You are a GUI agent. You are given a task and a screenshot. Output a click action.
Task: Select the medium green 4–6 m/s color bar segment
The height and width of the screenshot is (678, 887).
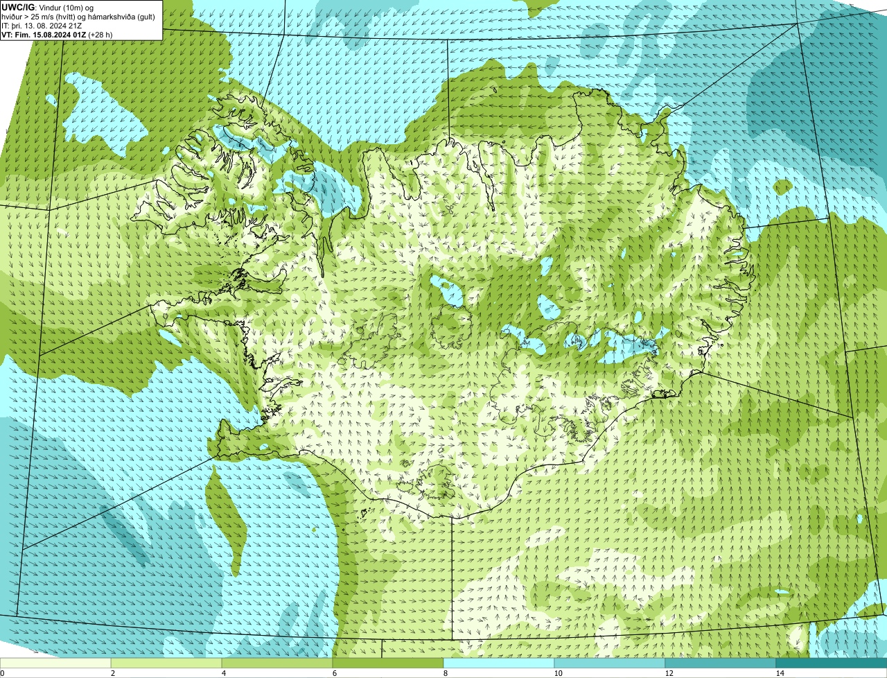tap(277, 663)
